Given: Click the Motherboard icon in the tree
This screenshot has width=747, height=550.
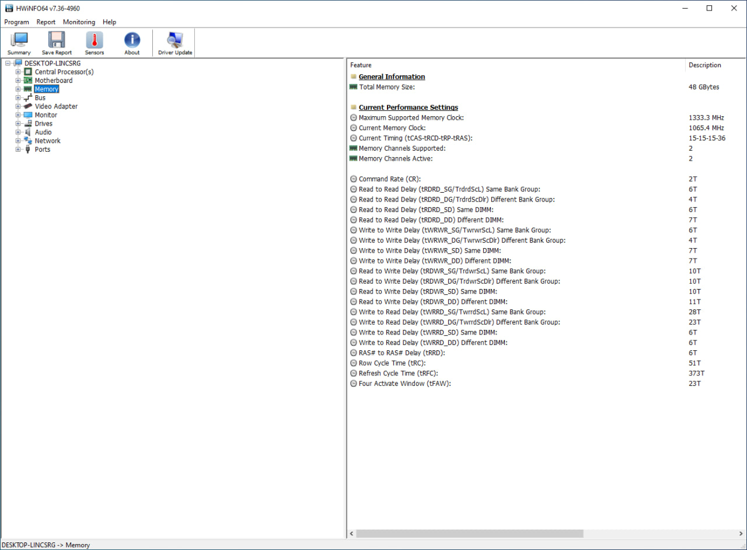Looking at the screenshot, I should (29, 81).
